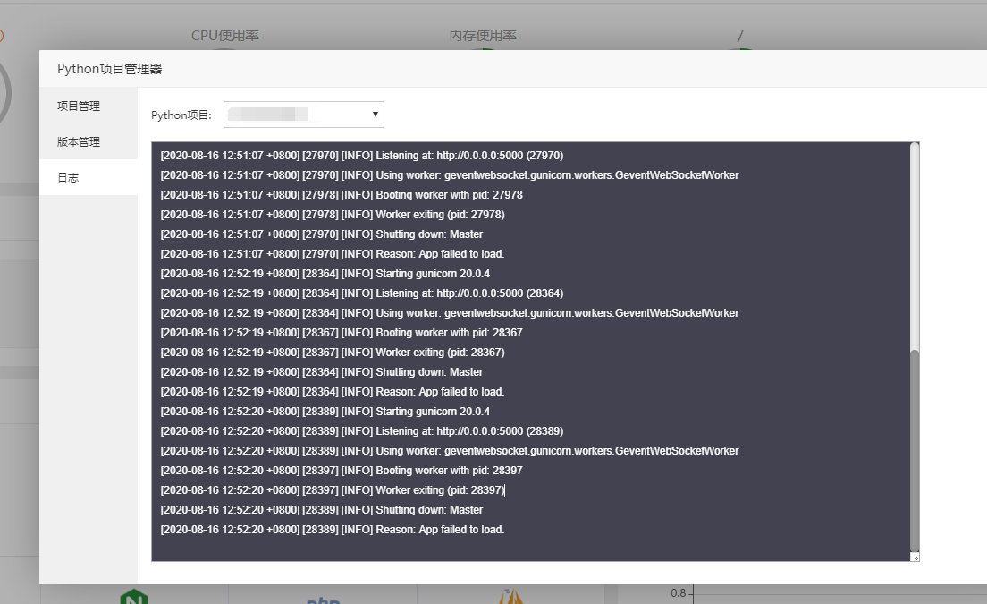
Task: Open the Python项目 dropdown
Action: 303,115
